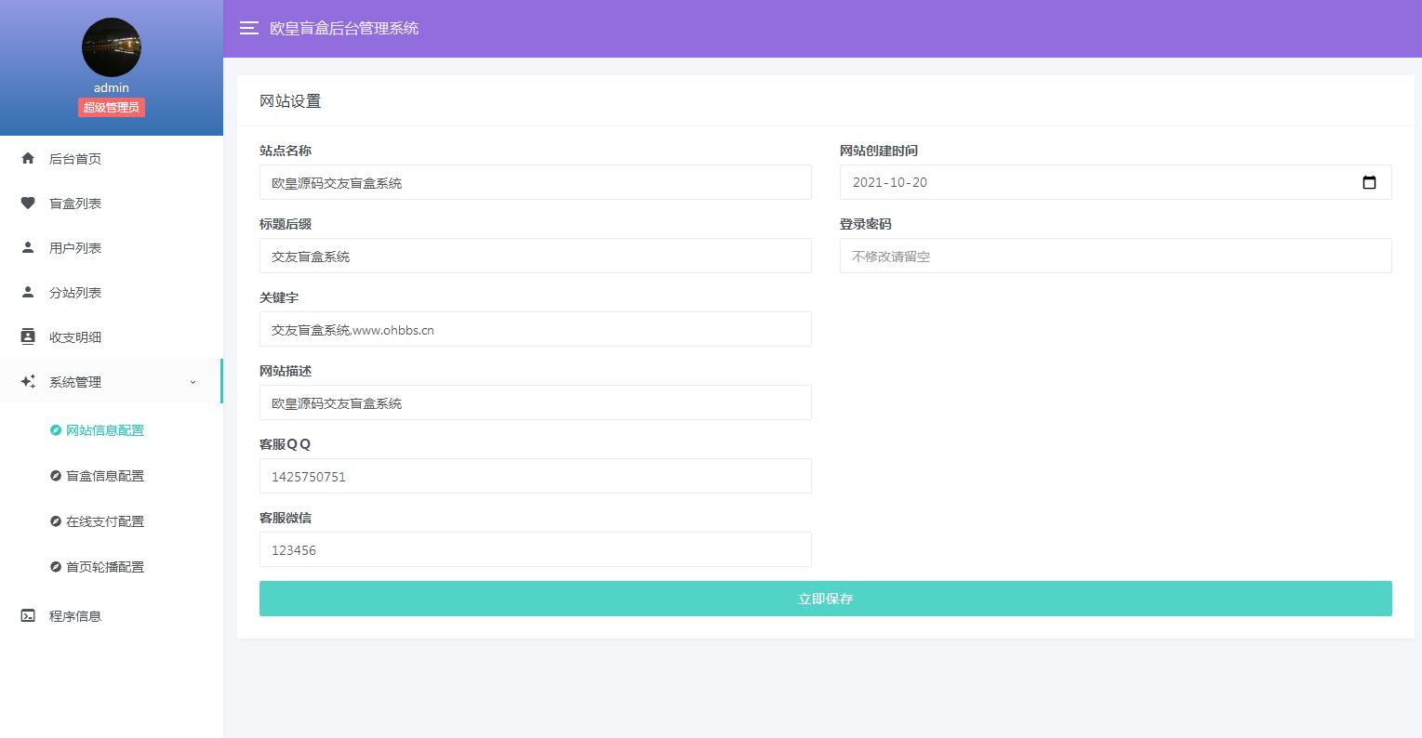Click the 立即保存 save button
The image size is (1422, 738).
[825, 599]
